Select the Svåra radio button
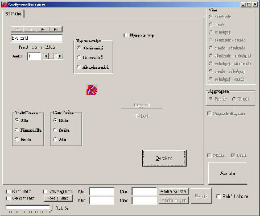Viewport: 260px width, 216px height. 55,130
